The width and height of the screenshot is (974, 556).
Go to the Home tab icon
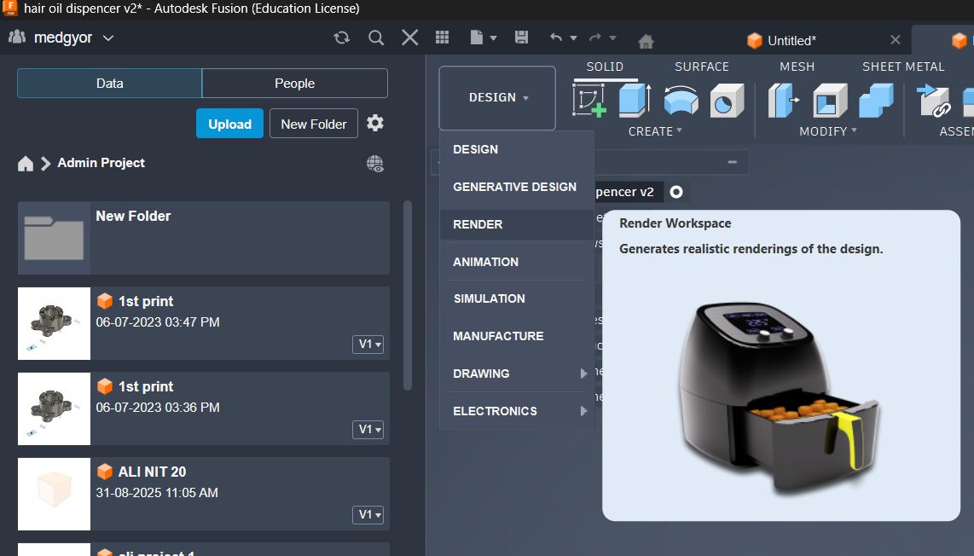(646, 41)
